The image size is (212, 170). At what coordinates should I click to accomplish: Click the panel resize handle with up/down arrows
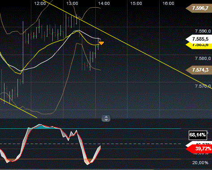click(106, 119)
